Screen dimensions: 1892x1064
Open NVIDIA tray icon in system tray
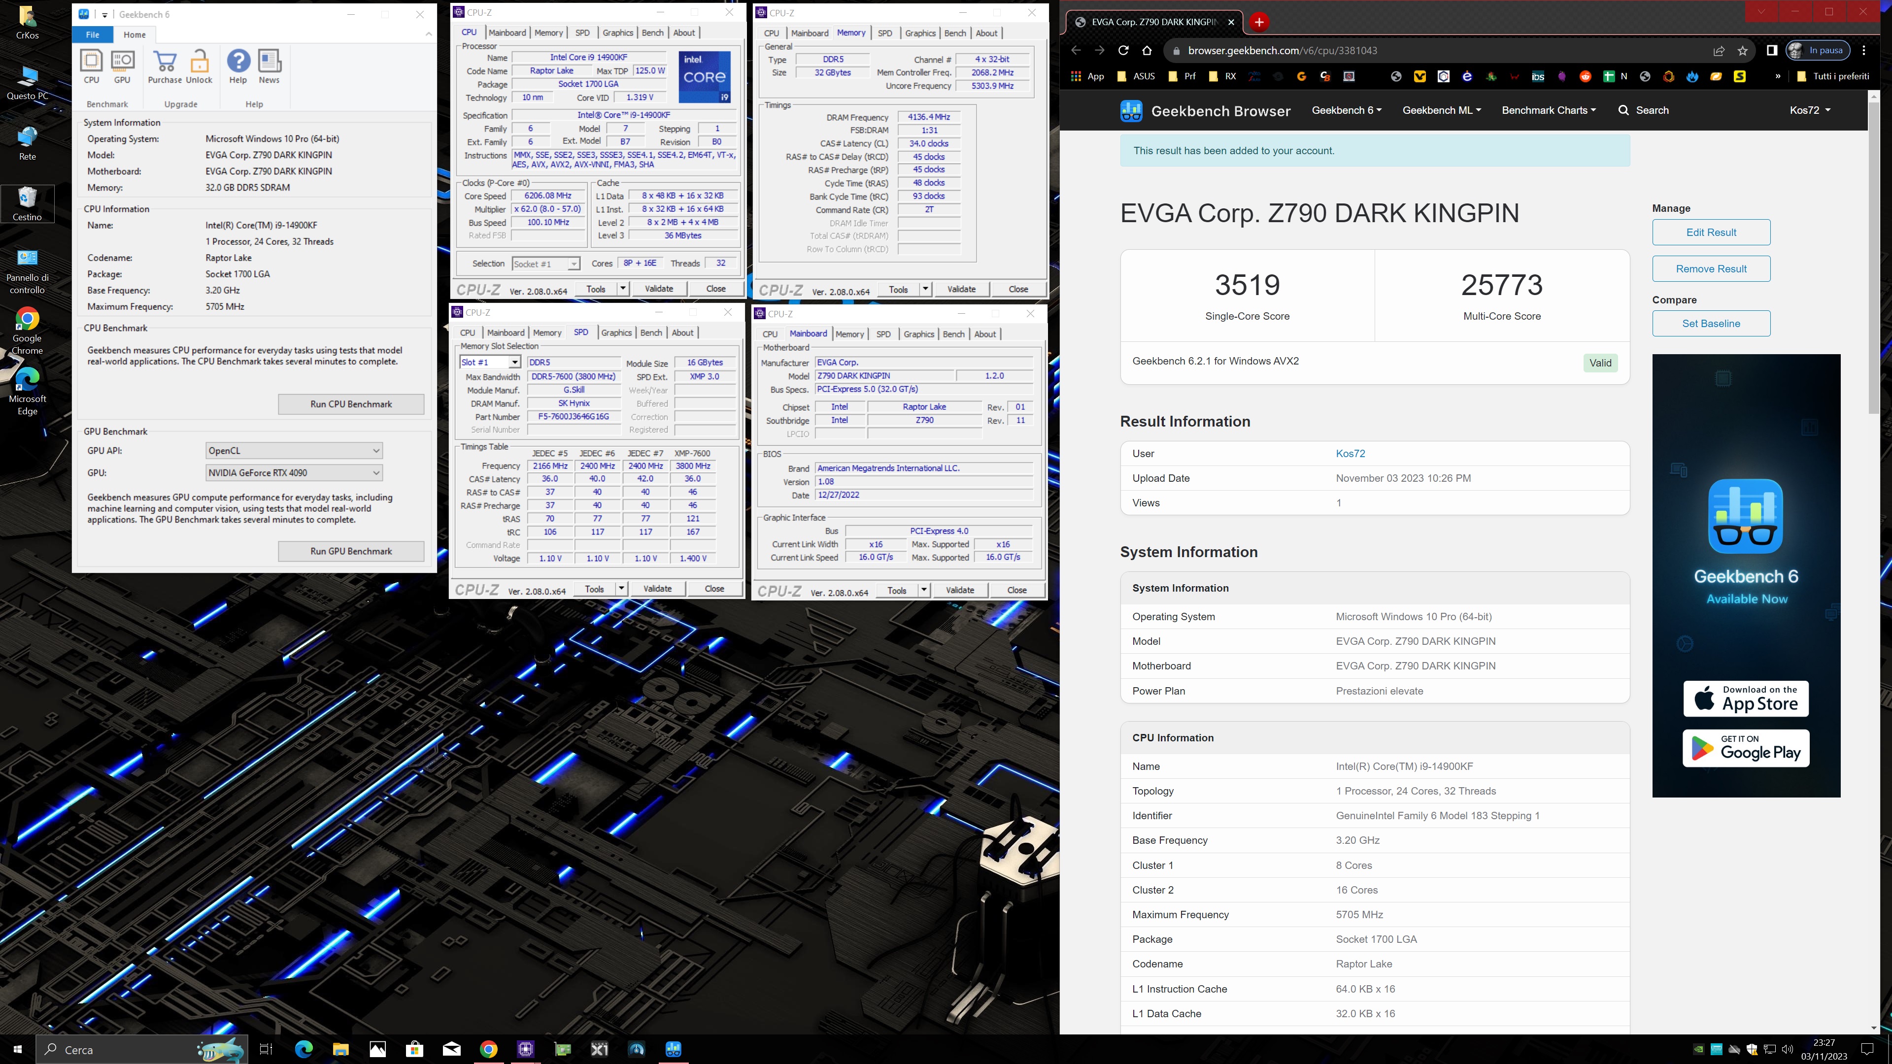pyautogui.click(x=1698, y=1049)
